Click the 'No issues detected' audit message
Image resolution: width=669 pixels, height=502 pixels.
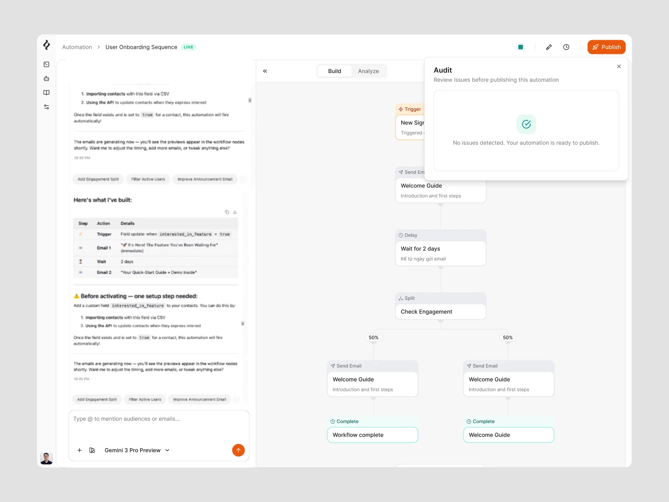[526, 143]
